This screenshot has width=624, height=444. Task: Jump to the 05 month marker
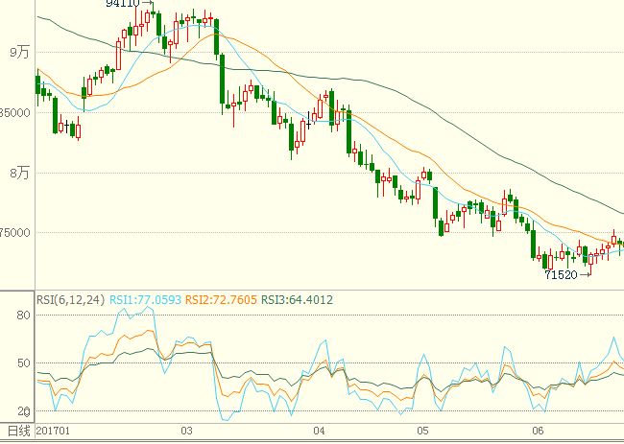pos(423,432)
